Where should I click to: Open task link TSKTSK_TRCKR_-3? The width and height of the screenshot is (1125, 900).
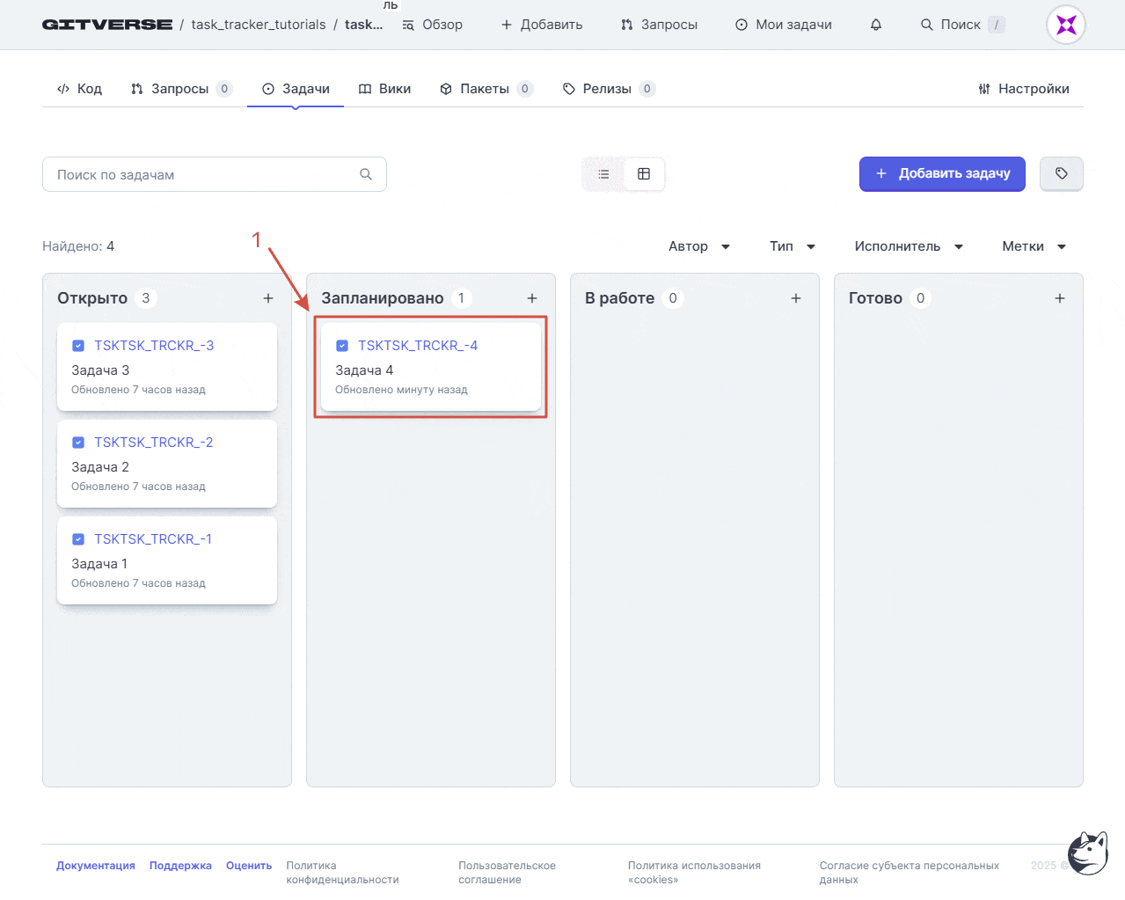tap(154, 346)
